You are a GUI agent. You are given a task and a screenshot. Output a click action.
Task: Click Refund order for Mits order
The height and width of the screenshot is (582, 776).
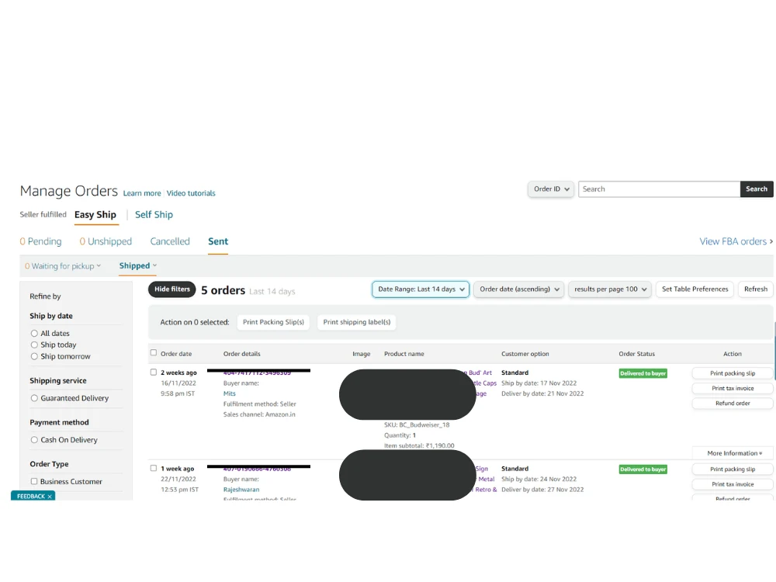point(733,404)
